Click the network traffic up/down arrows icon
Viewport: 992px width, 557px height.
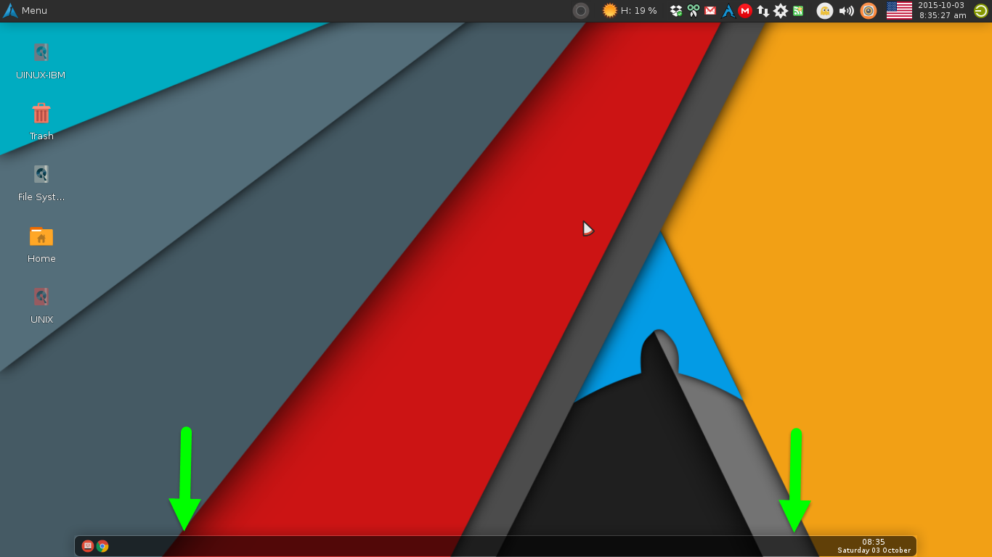pyautogui.click(x=762, y=10)
